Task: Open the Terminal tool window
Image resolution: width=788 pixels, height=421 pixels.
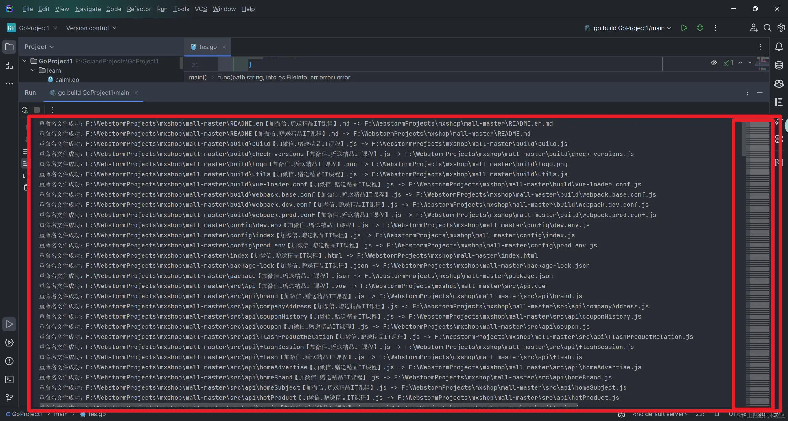Action: [x=9, y=379]
